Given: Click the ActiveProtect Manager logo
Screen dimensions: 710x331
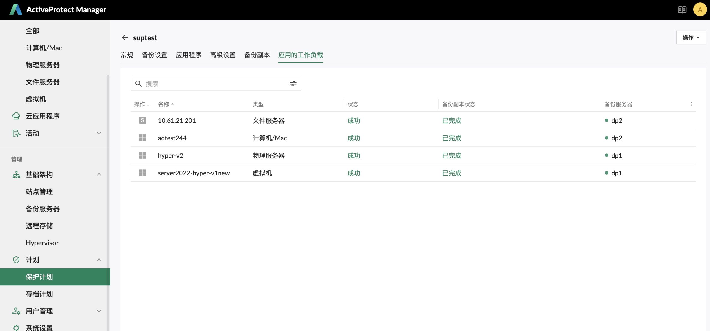Looking at the screenshot, I should pyautogui.click(x=16, y=10).
